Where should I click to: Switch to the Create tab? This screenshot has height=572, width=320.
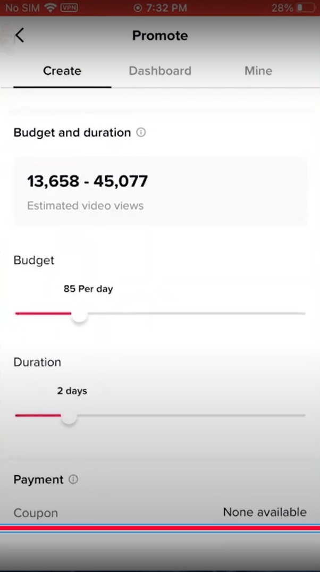pos(62,71)
